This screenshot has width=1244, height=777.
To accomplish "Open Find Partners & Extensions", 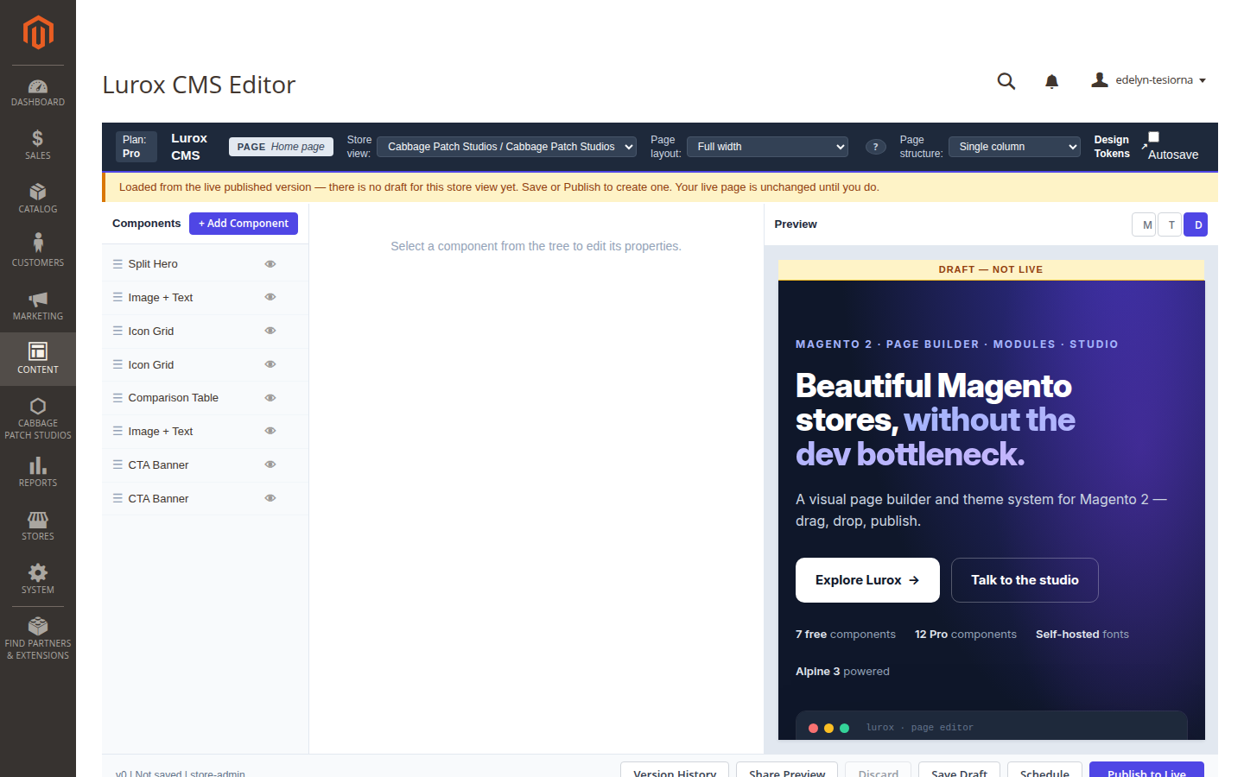I will tap(38, 639).
